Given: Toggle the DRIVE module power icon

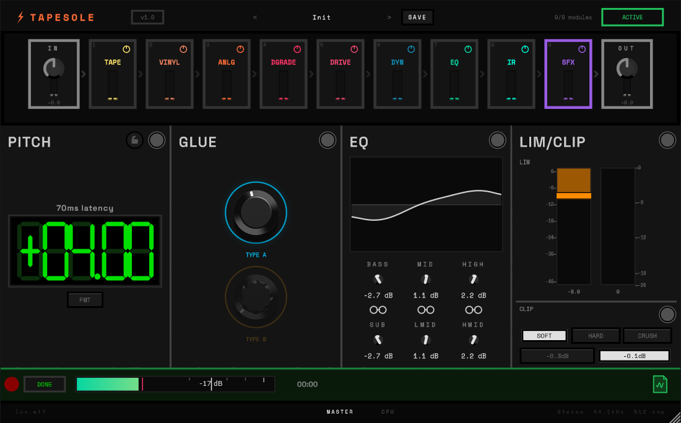Looking at the screenshot, I should click(x=354, y=49).
